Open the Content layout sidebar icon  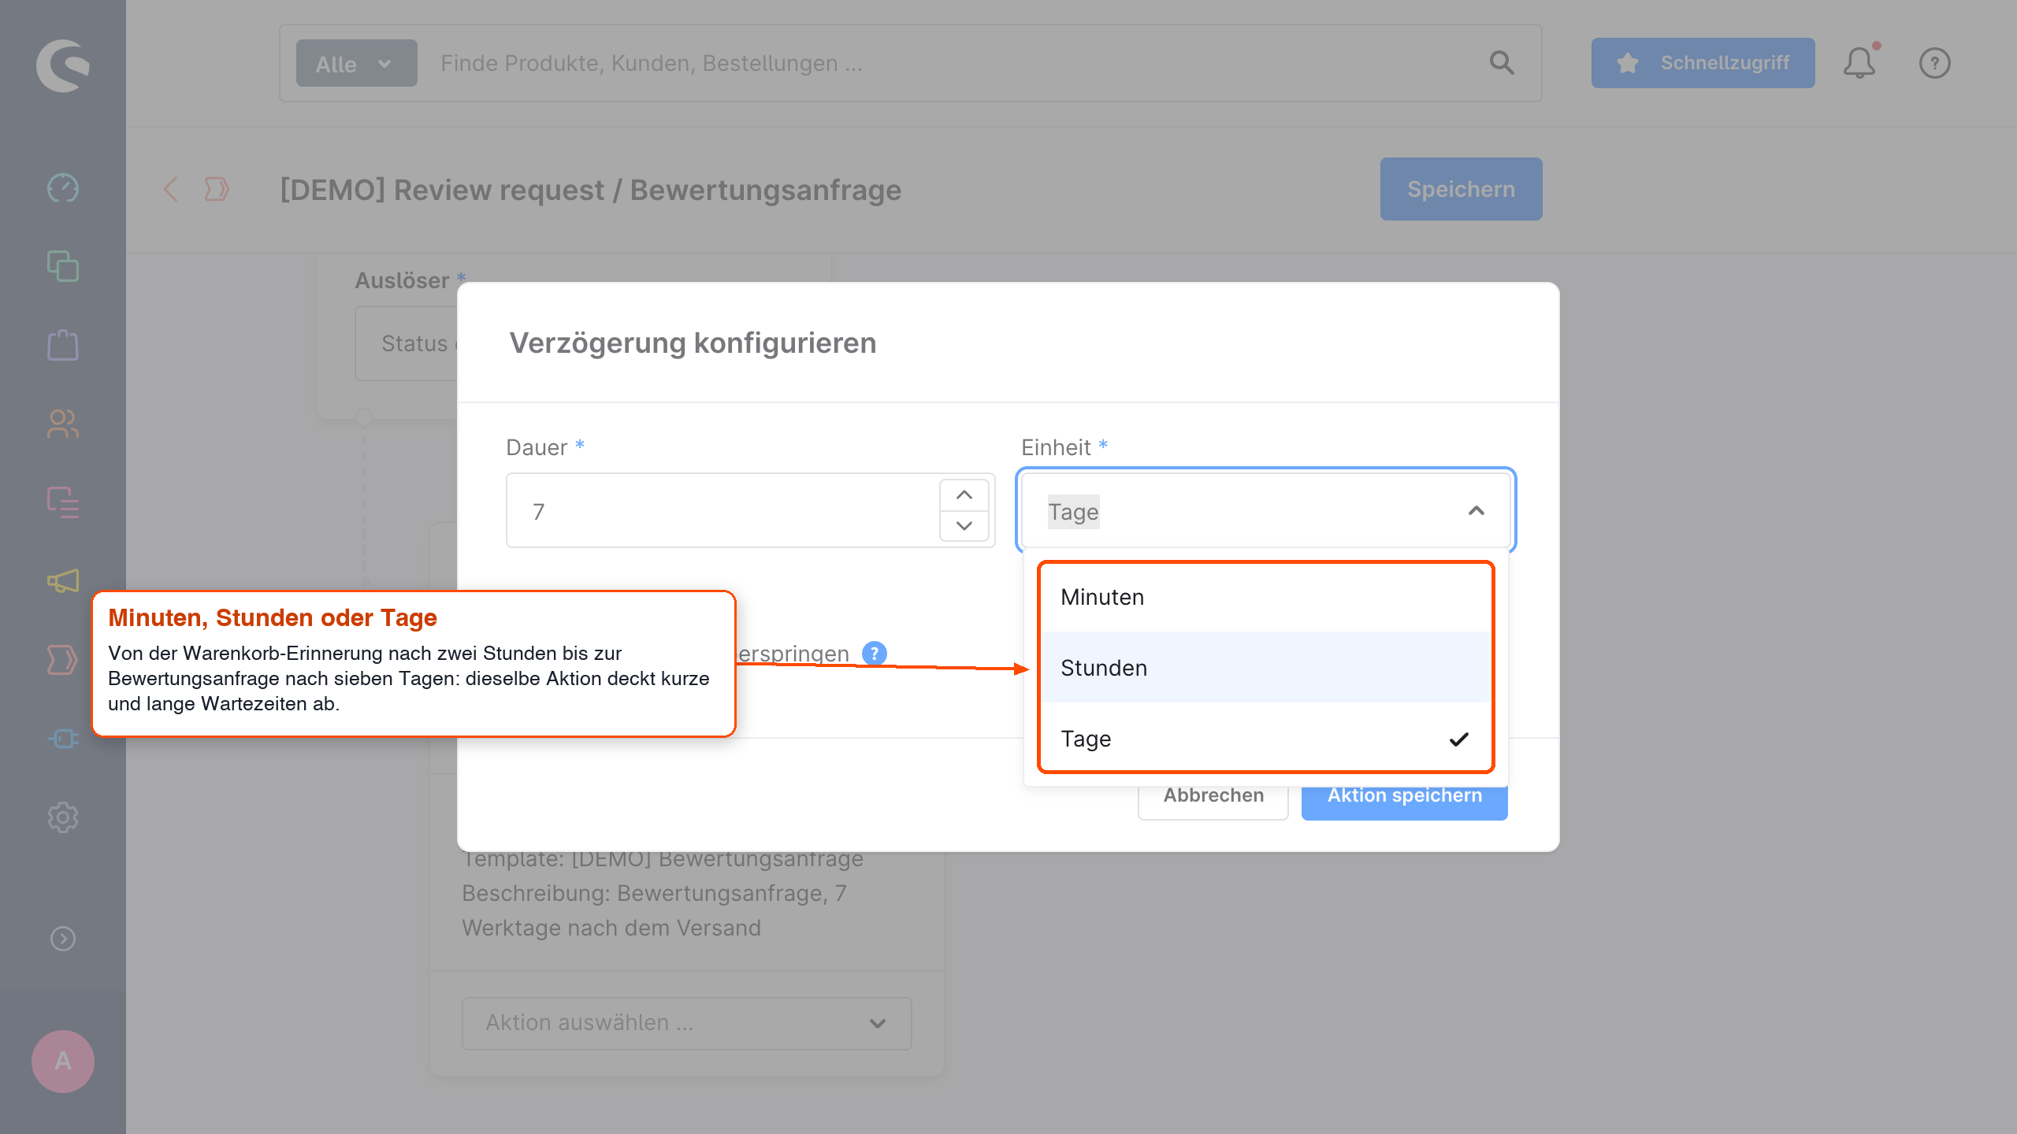pyautogui.click(x=63, y=502)
